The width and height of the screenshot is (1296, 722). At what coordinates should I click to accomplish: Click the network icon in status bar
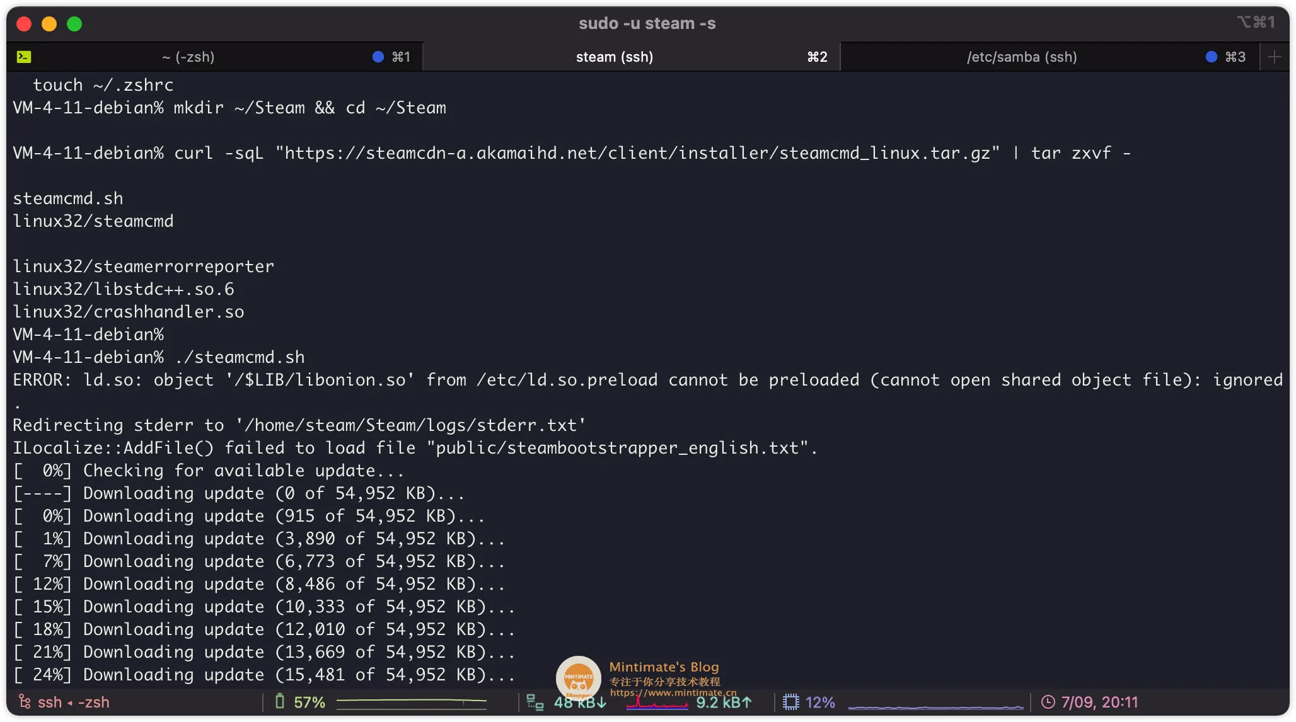click(x=535, y=702)
